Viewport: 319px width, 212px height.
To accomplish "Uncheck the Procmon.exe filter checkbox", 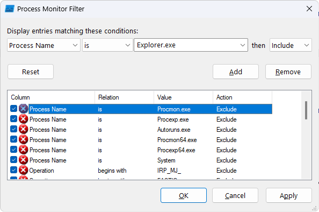I will tap(13, 109).
